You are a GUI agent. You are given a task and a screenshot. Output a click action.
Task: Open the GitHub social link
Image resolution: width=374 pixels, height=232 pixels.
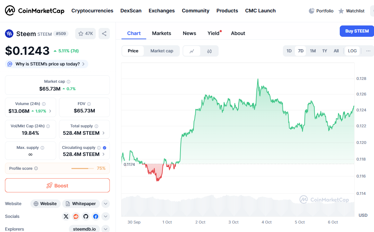coord(86,216)
